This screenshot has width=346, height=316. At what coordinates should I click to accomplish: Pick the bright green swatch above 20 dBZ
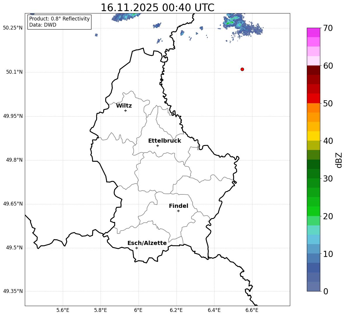click(314, 211)
